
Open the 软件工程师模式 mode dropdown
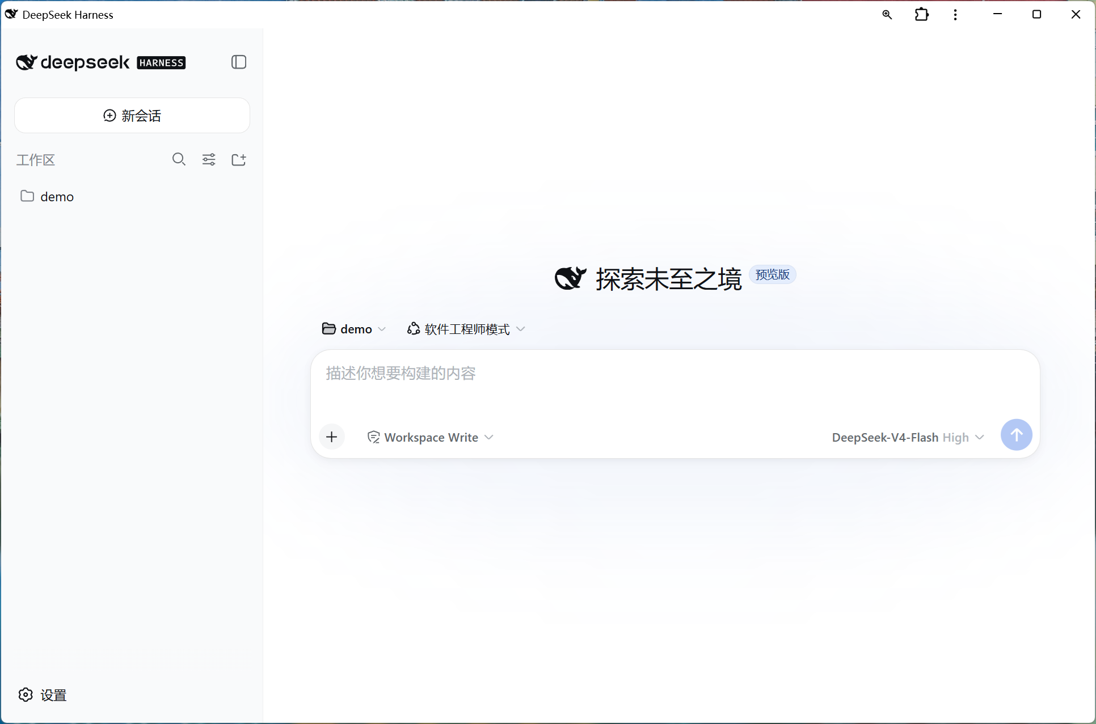click(466, 329)
